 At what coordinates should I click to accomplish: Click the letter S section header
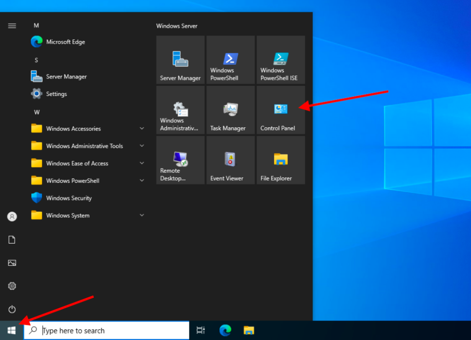coord(36,60)
